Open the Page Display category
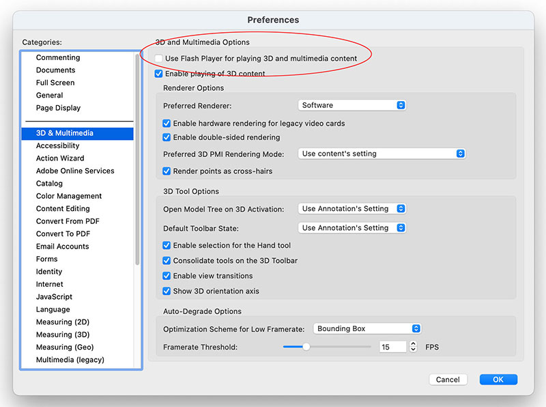 click(58, 108)
